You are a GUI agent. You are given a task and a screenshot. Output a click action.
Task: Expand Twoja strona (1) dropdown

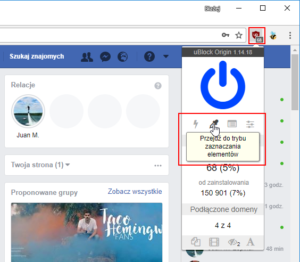[40, 165]
